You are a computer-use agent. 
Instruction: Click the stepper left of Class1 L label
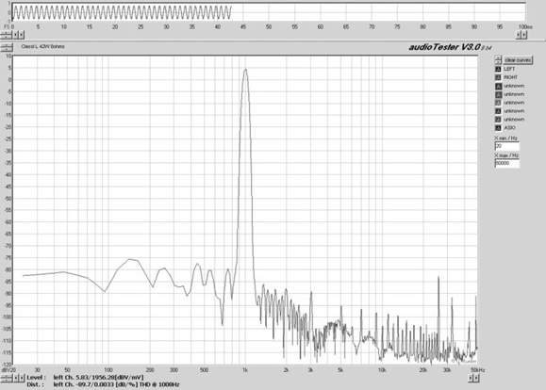click(7, 47)
